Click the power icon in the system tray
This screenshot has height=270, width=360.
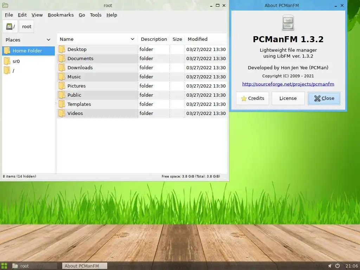(x=337, y=266)
